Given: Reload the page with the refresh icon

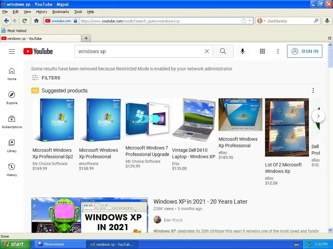Looking at the screenshot, I should click(x=25, y=21).
